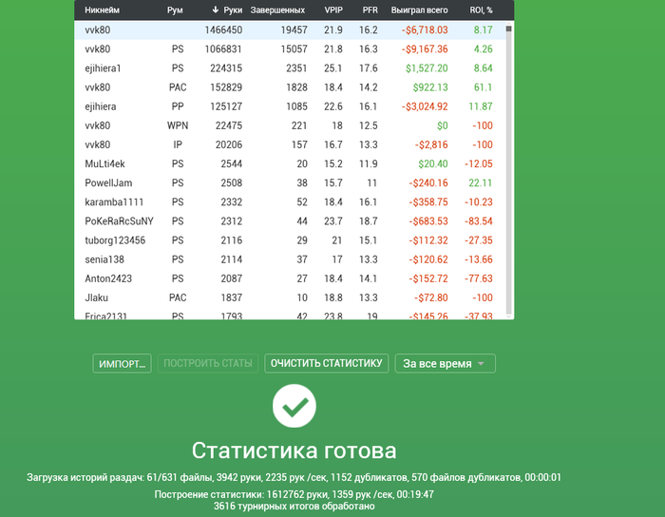Sort table by VPIP column header
This screenshot has width=665, height=517.
[333, 10]
